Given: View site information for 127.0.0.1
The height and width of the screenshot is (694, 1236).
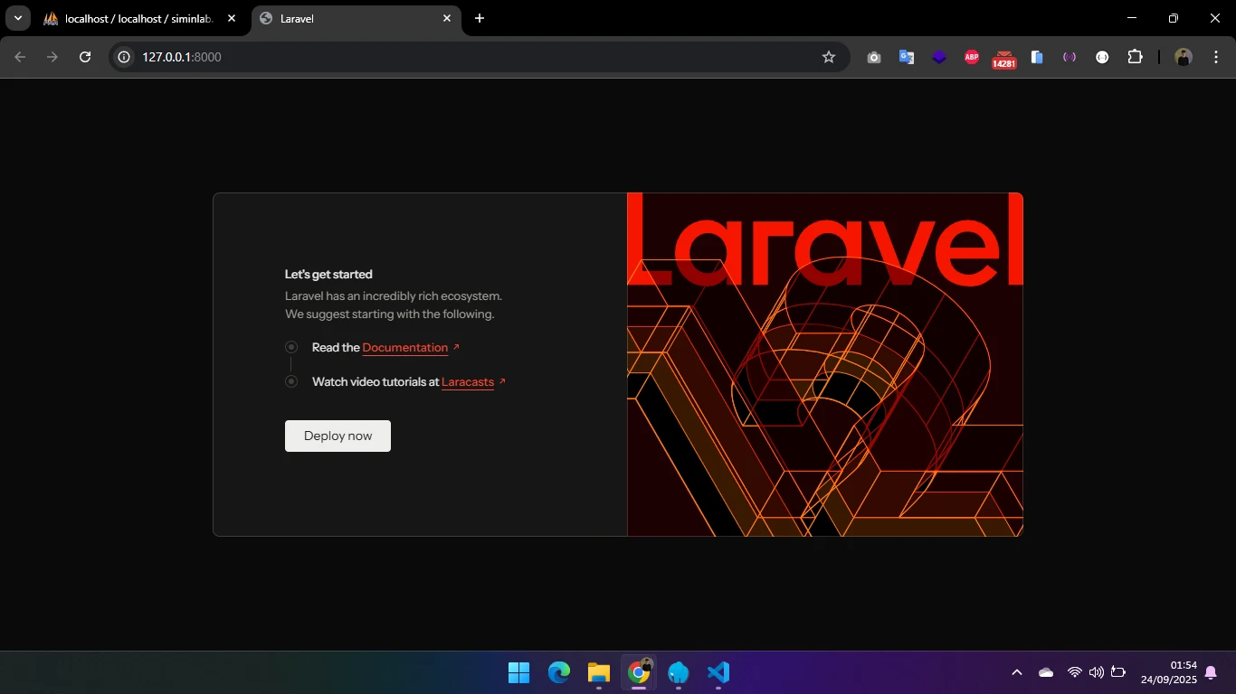Looking at the screenshot, I should pos(125,57).
